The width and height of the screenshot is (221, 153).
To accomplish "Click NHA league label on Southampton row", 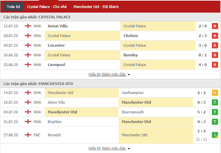I will (x=37, y=93).
